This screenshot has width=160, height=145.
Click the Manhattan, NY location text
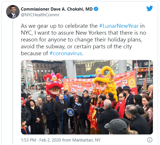point(86,140)
